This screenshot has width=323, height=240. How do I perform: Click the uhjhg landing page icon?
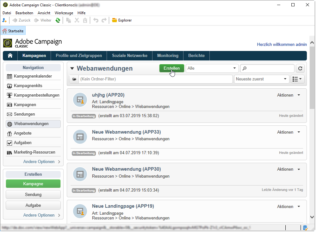point(80,100)
